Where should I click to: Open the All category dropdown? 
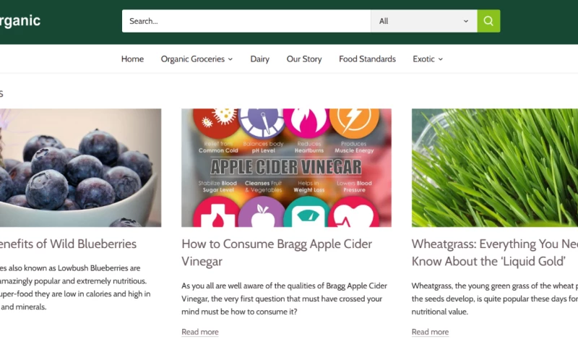click(424, 21)
